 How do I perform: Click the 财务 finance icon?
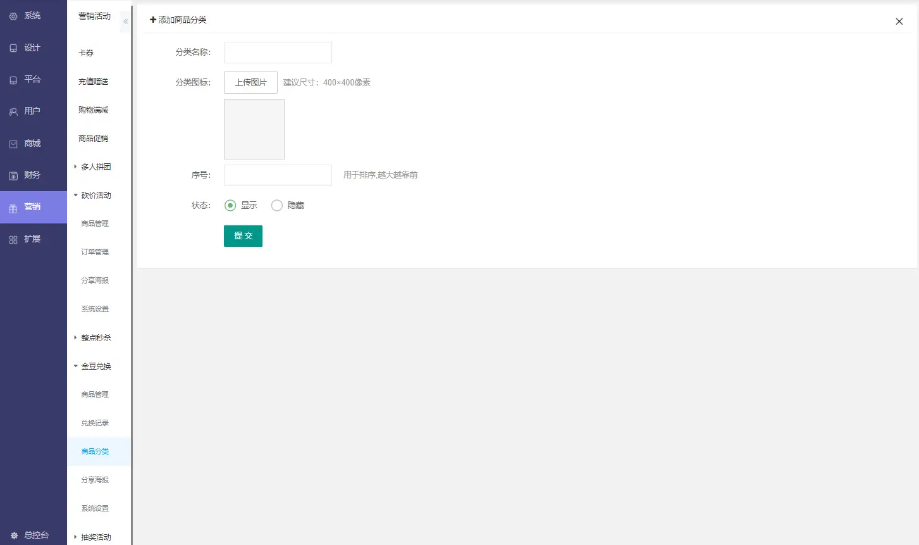(x=13, y=176)
